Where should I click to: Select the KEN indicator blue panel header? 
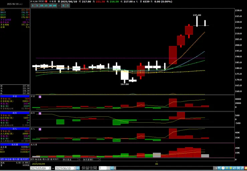(x=15, y=159)
